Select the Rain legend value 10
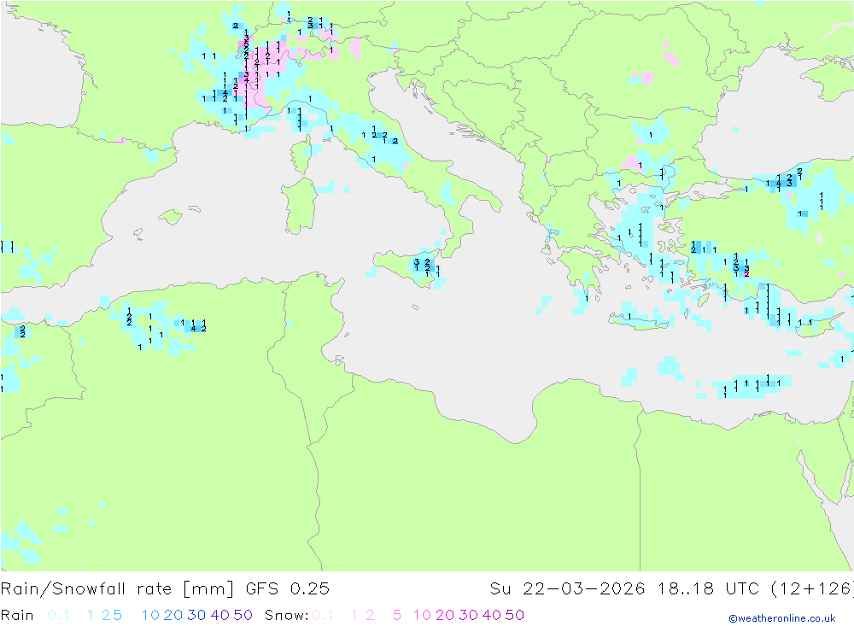The height and width of the screenshot is (626, 854). [x=150, y=615]
